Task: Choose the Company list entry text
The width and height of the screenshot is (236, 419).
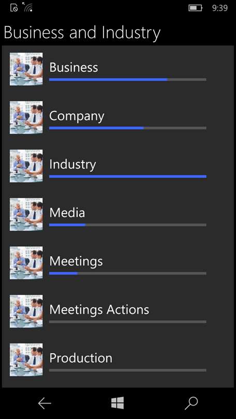Action: point(77,116)
